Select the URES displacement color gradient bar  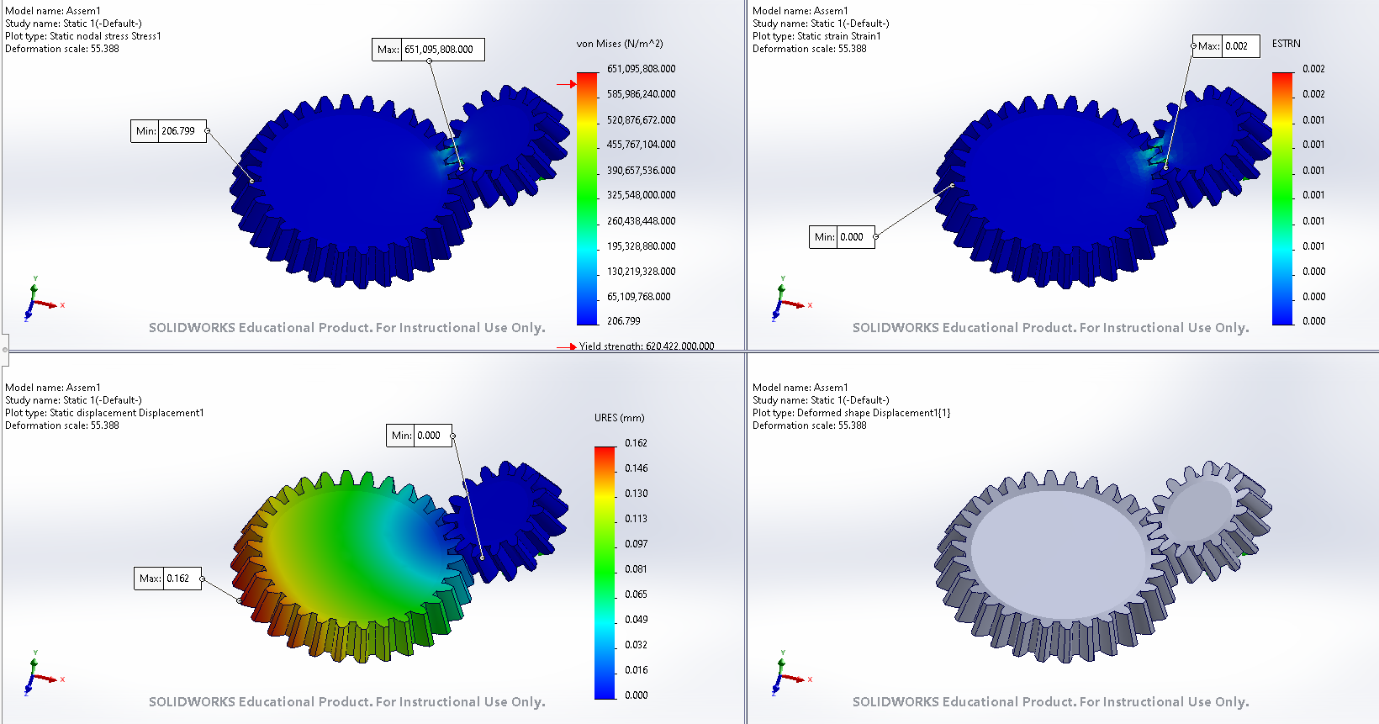[605, 573]
